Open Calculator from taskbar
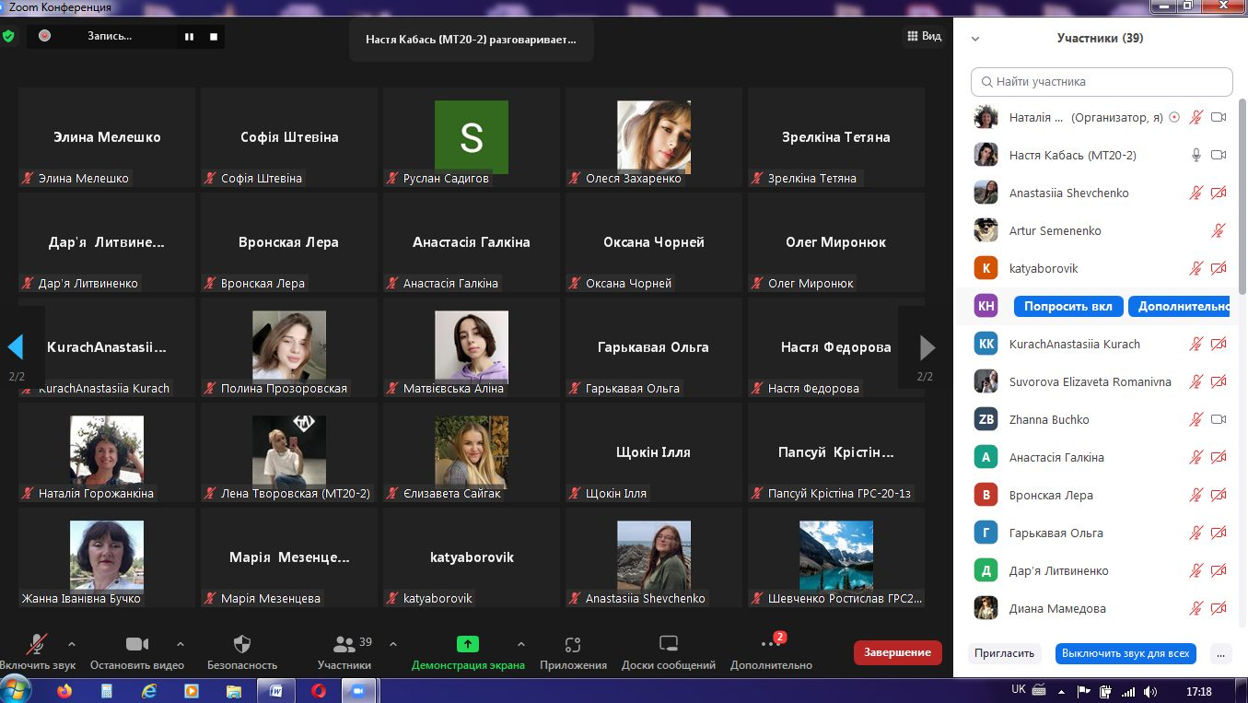 click(107, 690)
